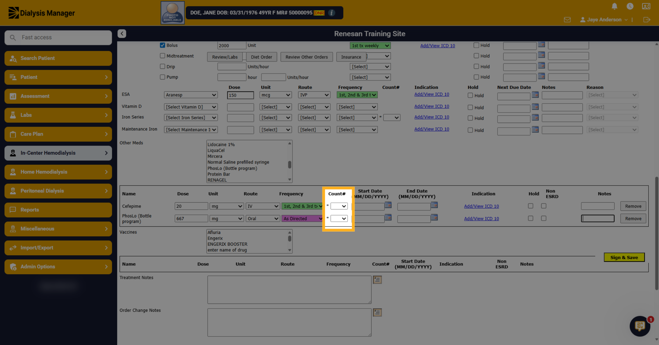Image resolution: width=659 pixels, height=345 pixels.
Task: Check the Midtreatment checkbox
Action: (x=163, y=56)
